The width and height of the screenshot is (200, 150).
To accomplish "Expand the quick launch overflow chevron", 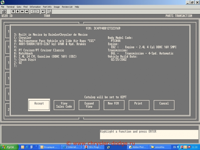I will point(36,146).
